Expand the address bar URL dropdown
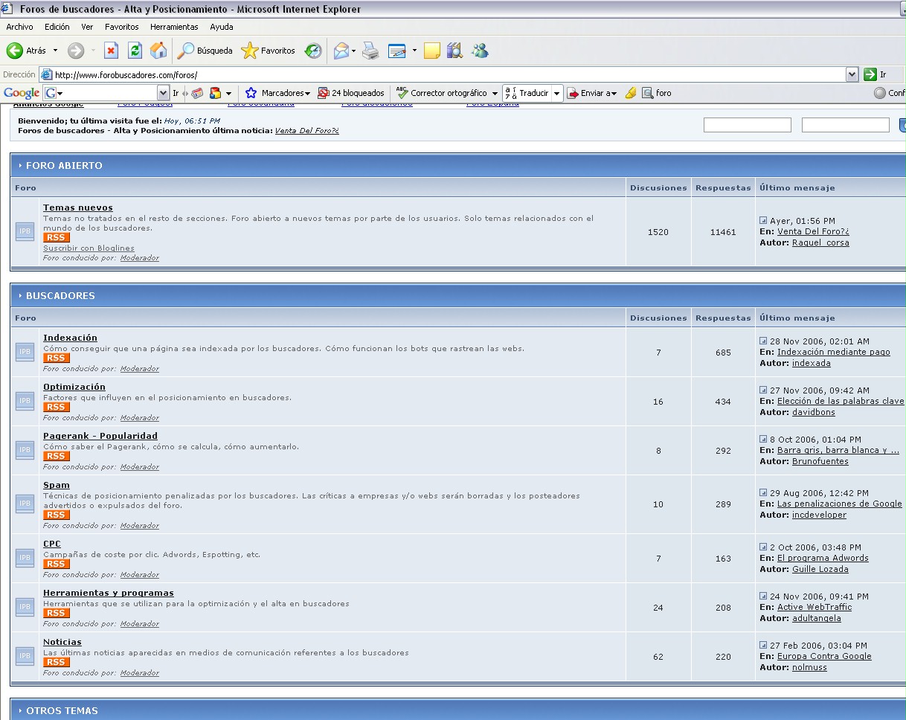Screen dimensions: 906x720 (852, 74)
